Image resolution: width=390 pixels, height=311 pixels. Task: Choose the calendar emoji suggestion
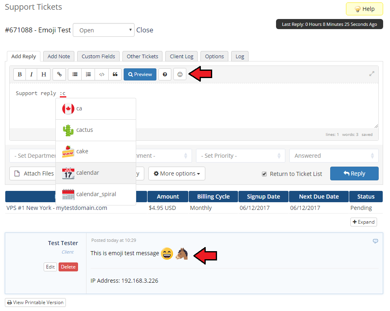[x=96, y=173]
